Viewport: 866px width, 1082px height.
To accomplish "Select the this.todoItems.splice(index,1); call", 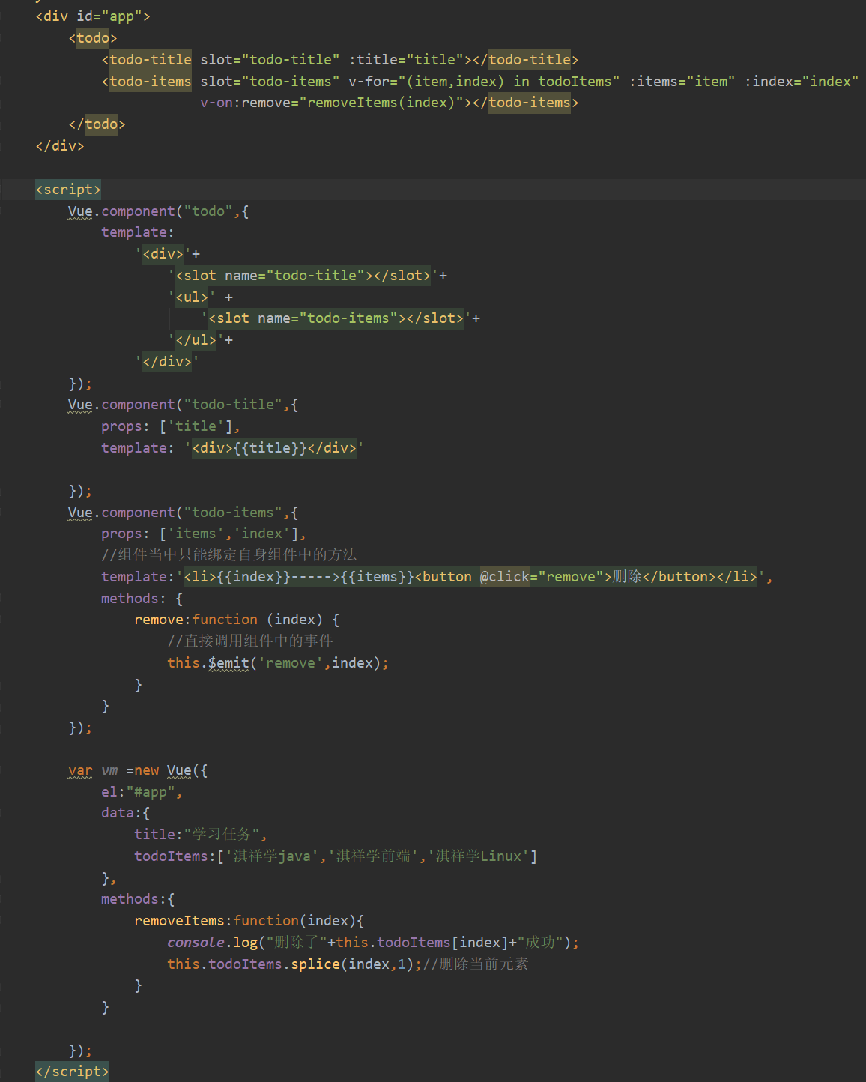I will 294,964.
